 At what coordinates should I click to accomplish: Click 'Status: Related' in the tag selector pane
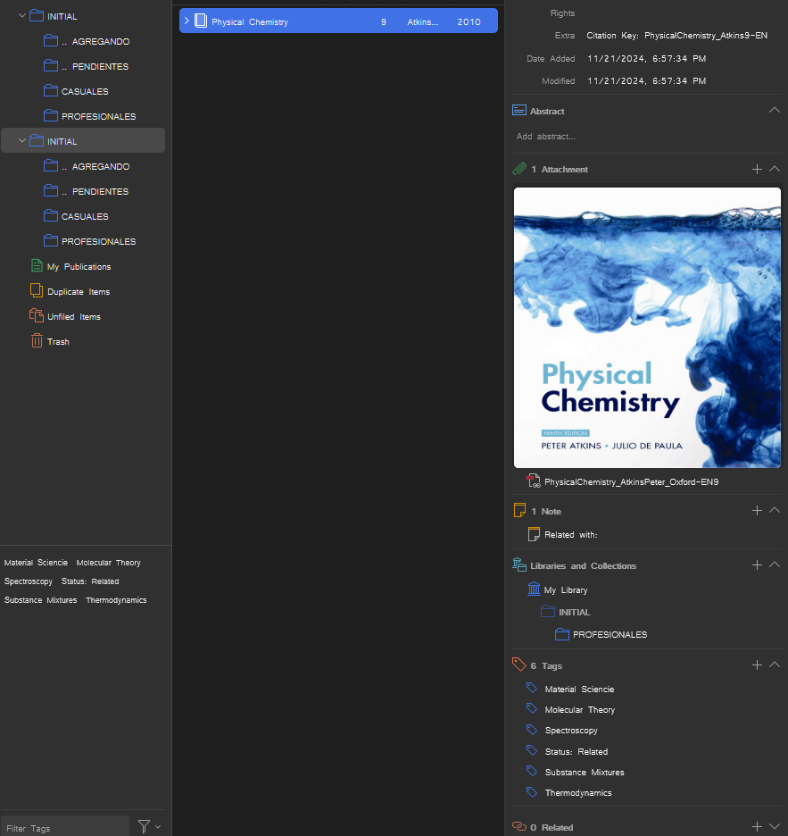(90, 581)
